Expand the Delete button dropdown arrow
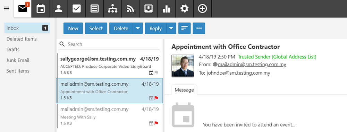 pos(138,28)
